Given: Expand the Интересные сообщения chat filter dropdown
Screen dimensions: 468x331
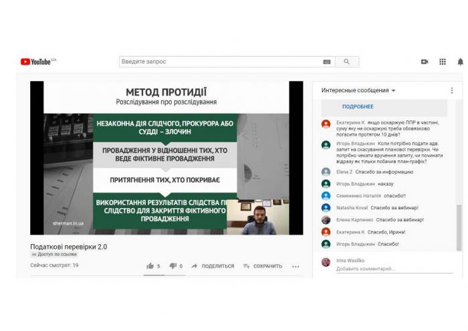Looking at the screenshot, I should pos(358,90).
